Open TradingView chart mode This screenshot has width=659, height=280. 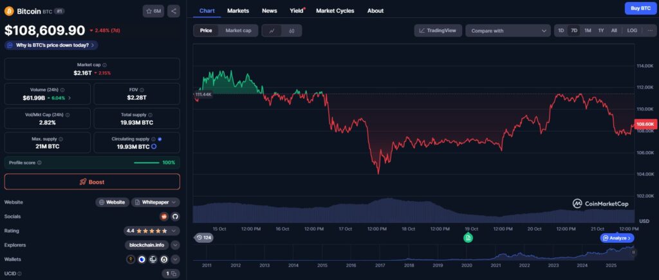(438, 31)
